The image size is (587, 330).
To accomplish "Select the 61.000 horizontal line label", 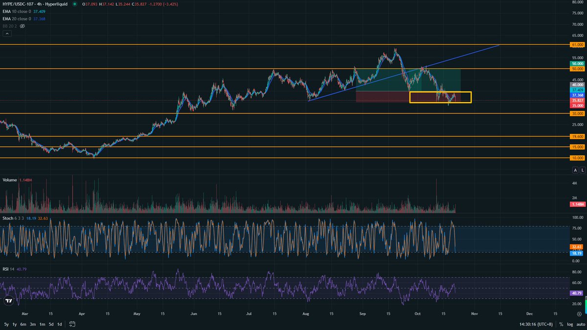I will coord(577,44).
